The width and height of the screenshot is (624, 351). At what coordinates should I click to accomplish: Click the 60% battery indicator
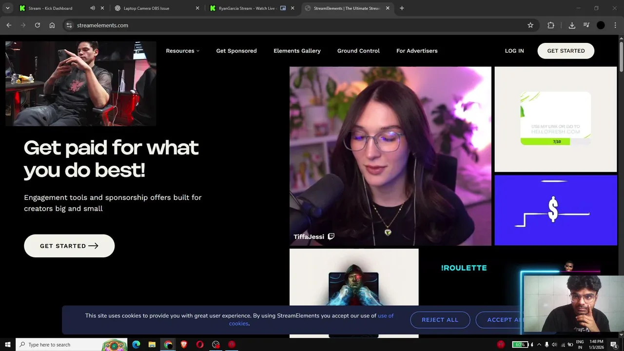pos(520,345)
